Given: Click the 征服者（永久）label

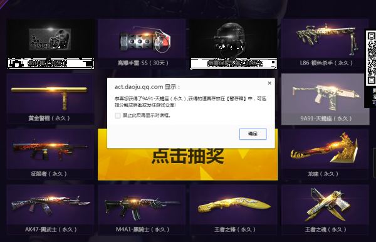Looking at the screenshot, I should (x=49, y=174).
